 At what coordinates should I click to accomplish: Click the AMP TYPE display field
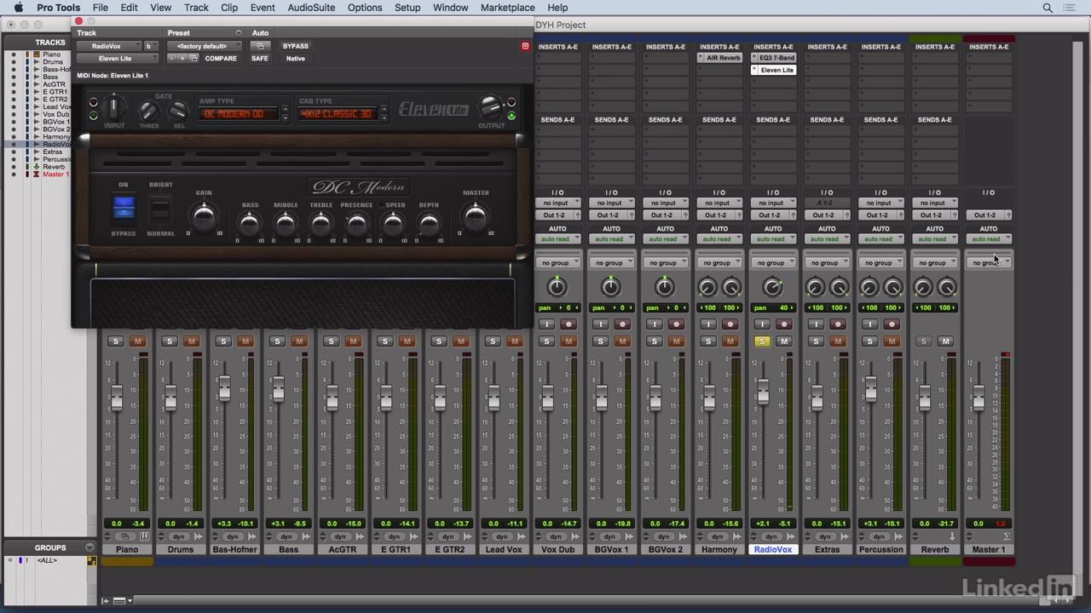pos(239,113)
